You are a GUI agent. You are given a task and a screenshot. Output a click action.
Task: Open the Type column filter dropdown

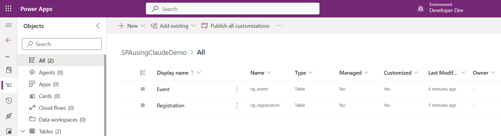coord(310,73)
